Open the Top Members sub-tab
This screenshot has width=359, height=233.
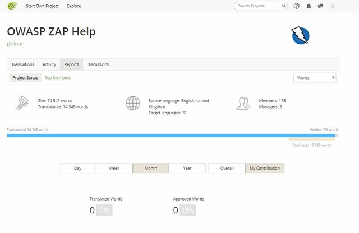click(58, 78)
